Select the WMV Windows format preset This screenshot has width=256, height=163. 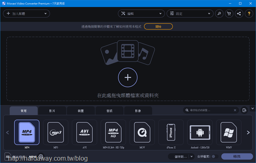[229, 132]
